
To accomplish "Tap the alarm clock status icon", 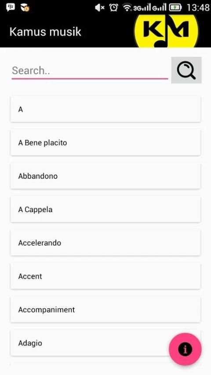I will (113, 7).
